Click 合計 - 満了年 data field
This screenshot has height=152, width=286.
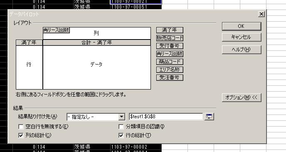97,42
